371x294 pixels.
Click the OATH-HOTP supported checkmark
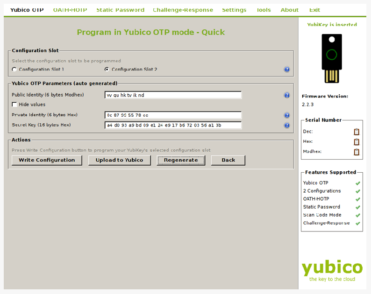click(357, 199)
